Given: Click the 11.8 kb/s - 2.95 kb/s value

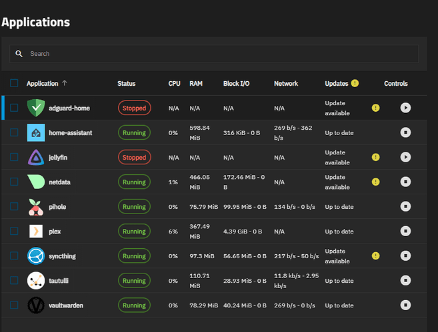Looking at the screenshot, I should (296, 281).
